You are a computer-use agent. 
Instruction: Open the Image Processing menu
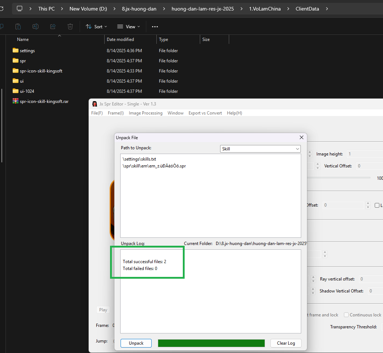(146, 113)
